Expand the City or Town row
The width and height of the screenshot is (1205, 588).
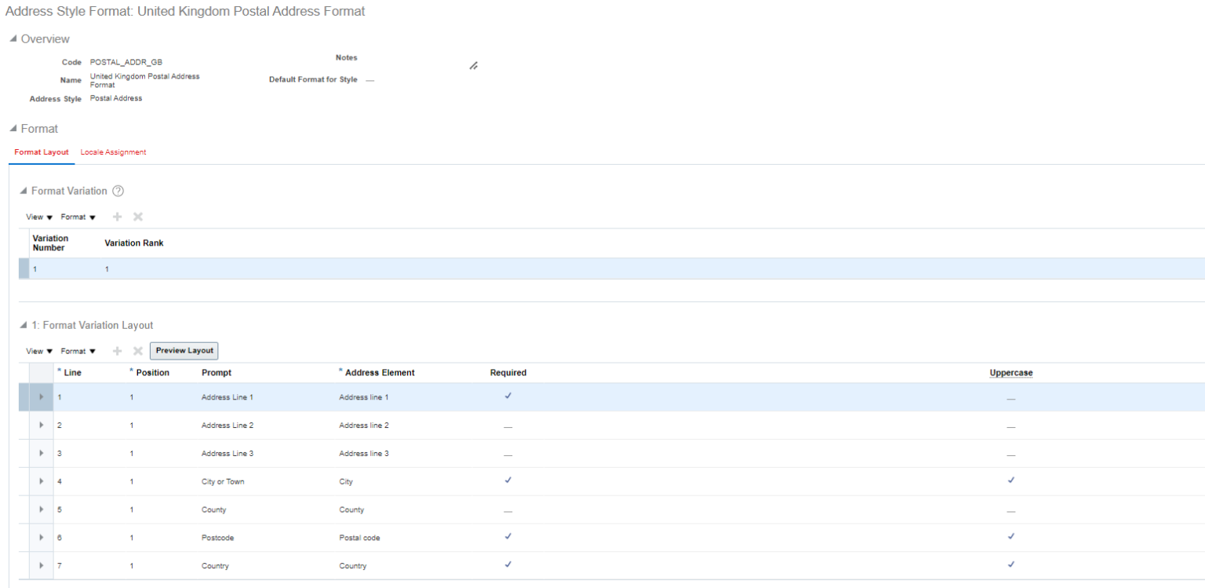point(42,481)
